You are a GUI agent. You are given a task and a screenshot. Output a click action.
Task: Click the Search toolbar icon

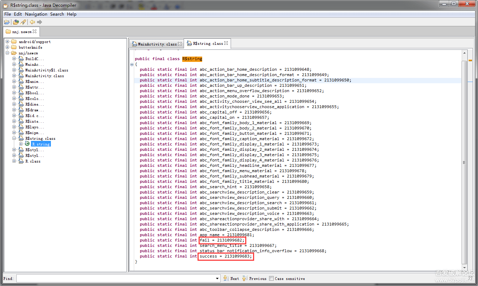pyautogui.click(x=23, y=22)
